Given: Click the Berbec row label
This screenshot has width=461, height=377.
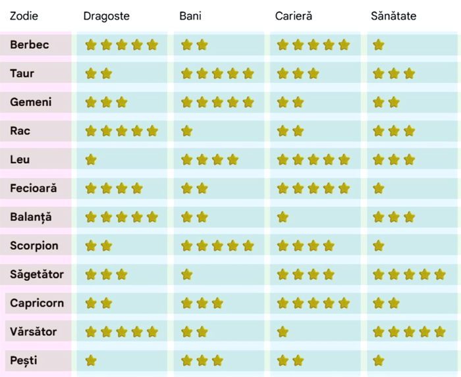Looking at the screenshot, I should click(x=30, y=45).
